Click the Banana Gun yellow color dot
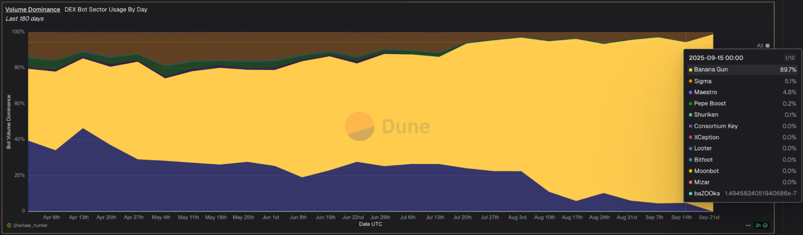The image size is (803, 235). point(691,70)
